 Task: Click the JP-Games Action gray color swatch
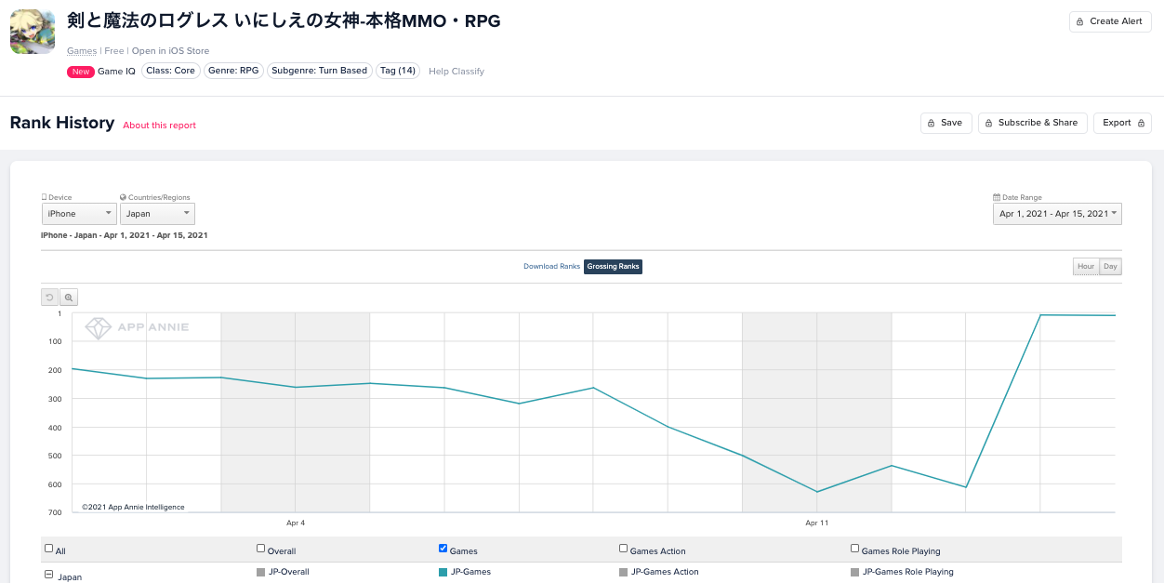623,572
